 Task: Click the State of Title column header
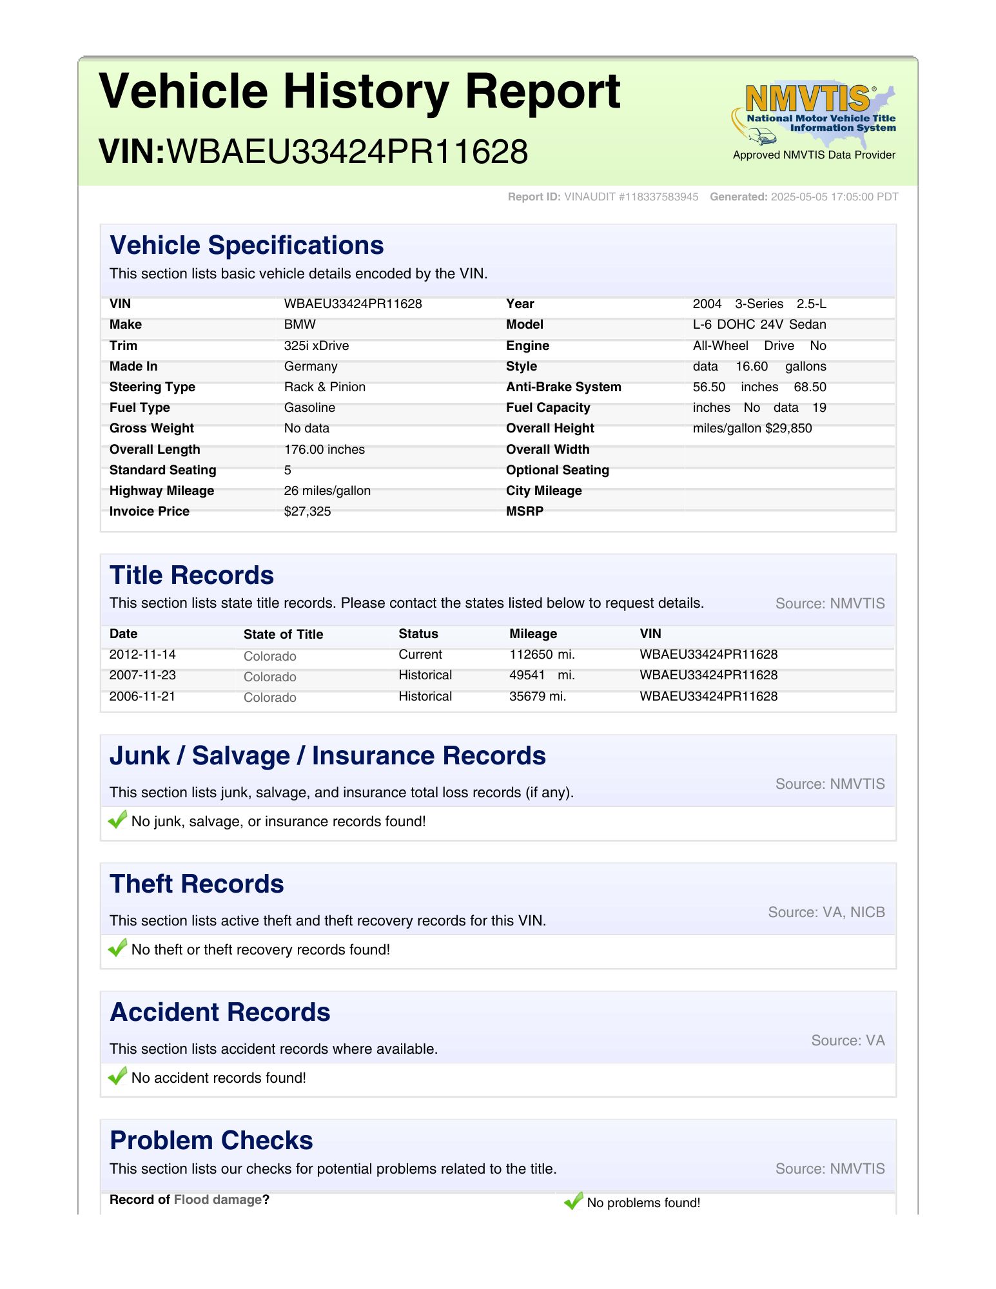coord(283,634)
